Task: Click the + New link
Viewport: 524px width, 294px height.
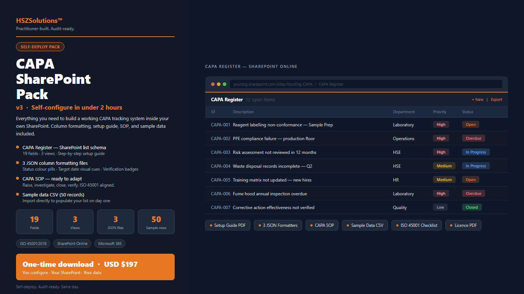Action: pos(477,99)
